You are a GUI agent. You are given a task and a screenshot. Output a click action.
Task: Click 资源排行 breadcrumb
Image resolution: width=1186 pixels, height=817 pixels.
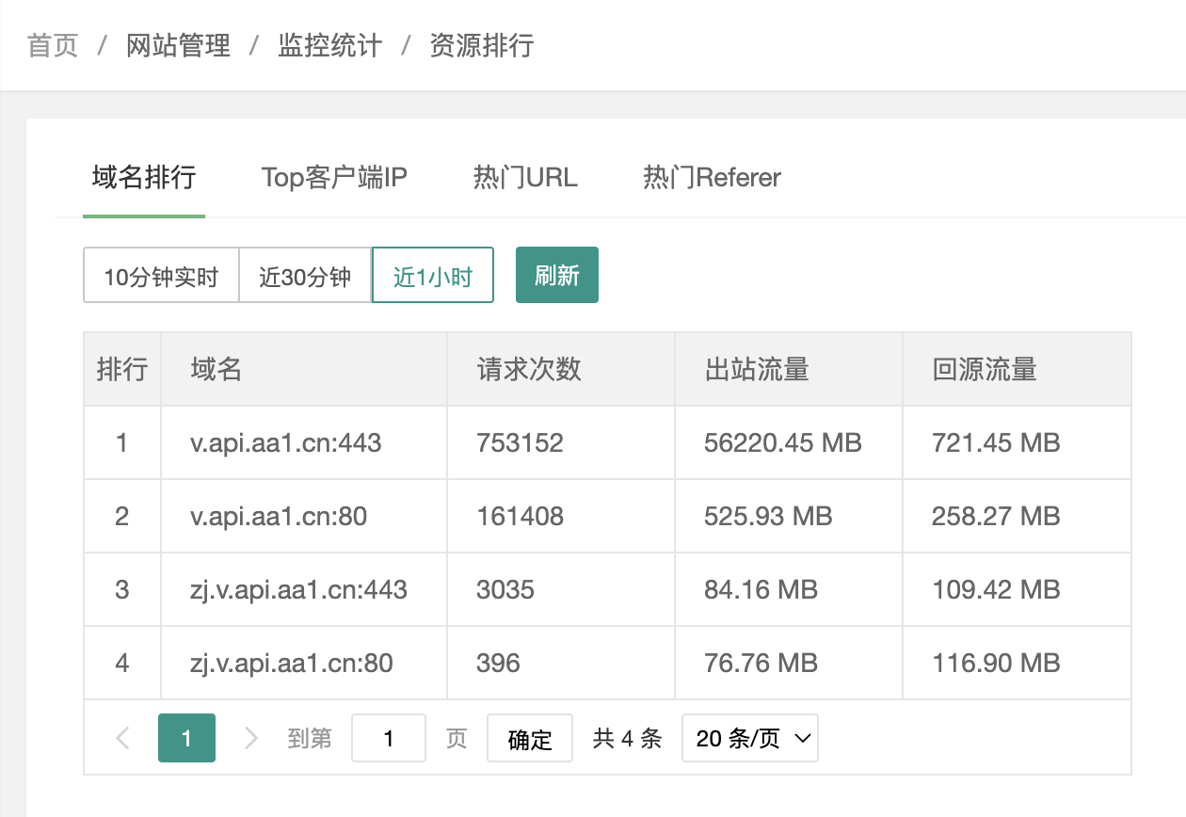click(x=482, y=45)
